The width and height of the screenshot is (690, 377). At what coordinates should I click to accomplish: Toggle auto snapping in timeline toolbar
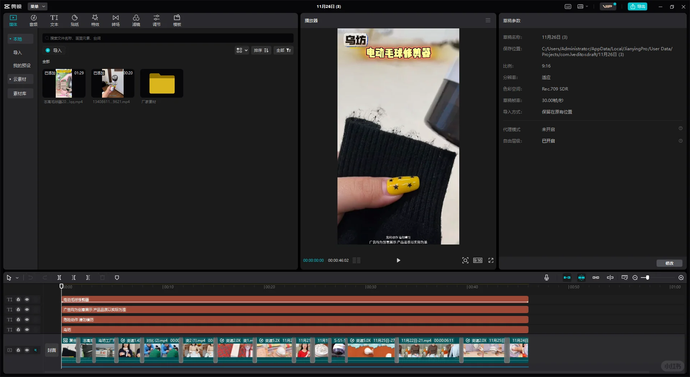pos(581,278)
